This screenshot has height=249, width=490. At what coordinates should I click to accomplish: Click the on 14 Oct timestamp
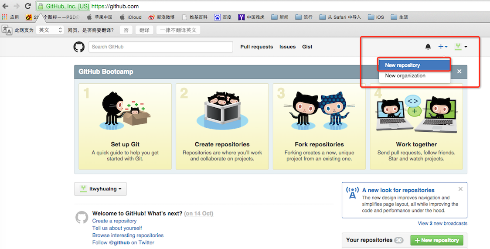199,214
